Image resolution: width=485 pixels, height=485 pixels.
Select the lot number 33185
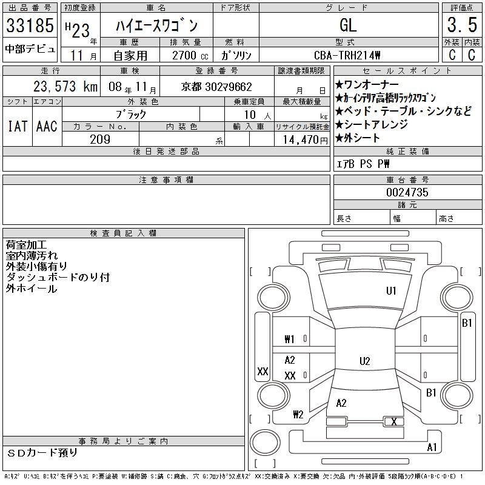pos(30,25)
